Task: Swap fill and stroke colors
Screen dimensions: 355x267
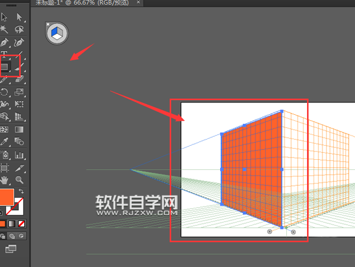Action: click(21, 192)
